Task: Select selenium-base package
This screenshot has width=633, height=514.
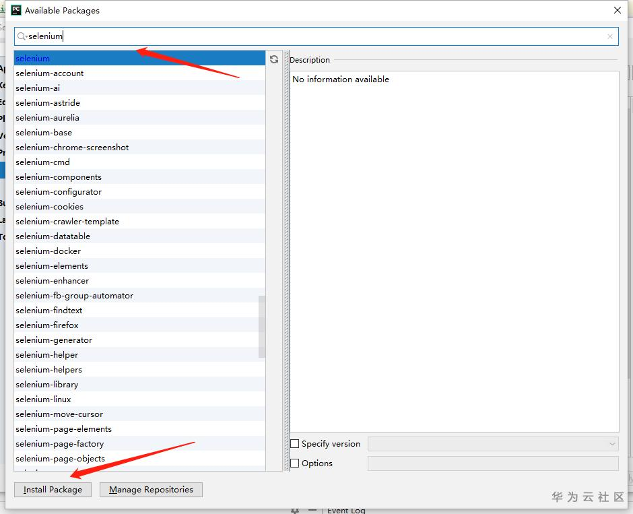Action: (x=139, y=133)
